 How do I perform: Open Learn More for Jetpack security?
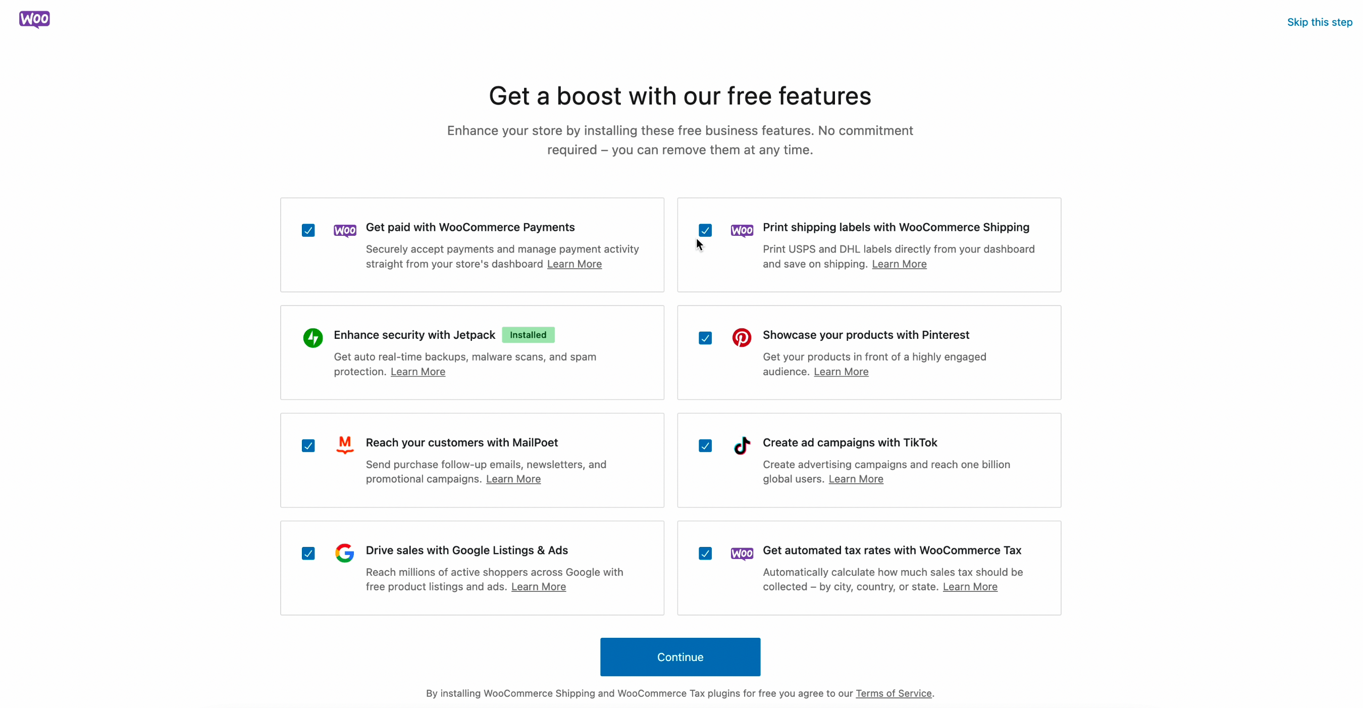click(417, 372)
